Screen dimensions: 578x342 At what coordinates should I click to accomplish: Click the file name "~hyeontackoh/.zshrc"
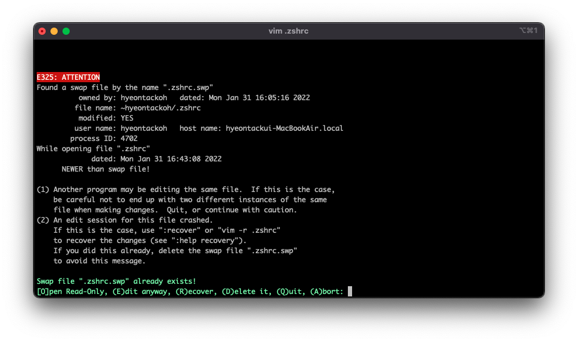160,108
